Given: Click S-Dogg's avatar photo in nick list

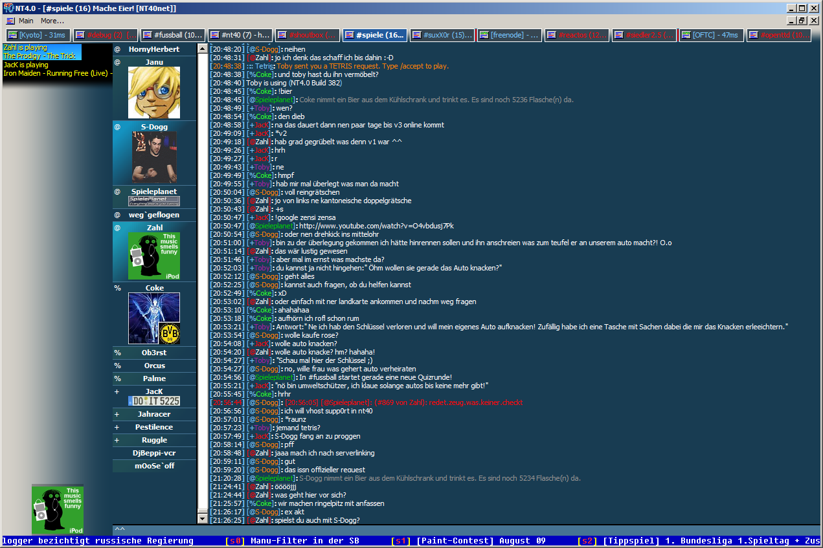Looking at the screenshot, I should 154,157.
